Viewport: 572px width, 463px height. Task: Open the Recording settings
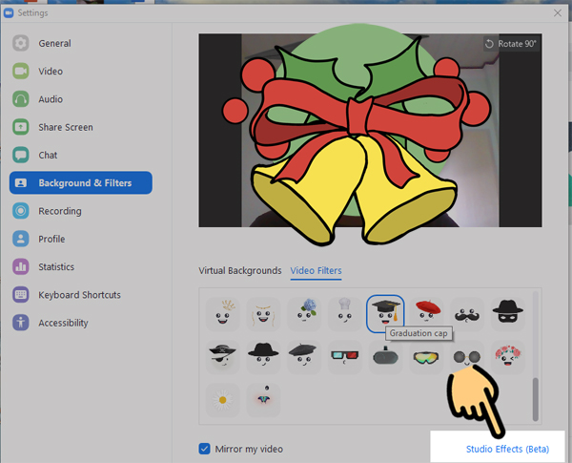pyautogui.click(x=59, y=211)
